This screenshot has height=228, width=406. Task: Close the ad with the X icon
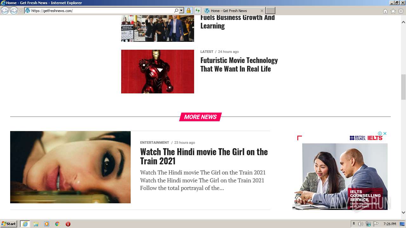coord(385,134)
